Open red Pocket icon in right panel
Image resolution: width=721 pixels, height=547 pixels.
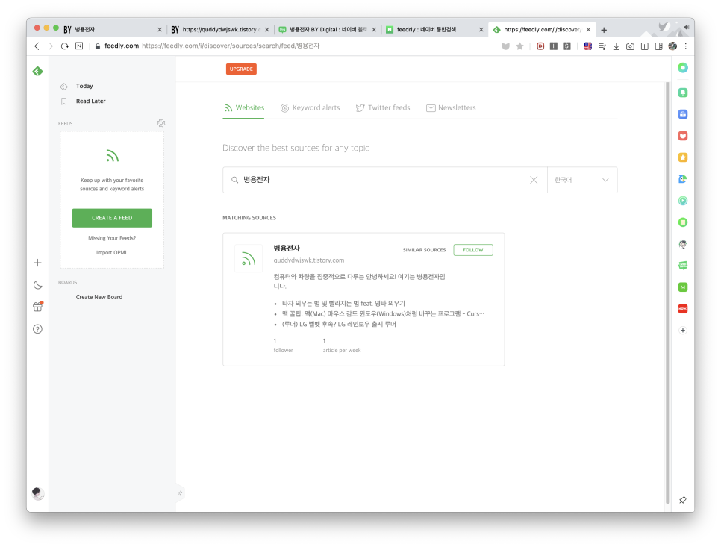pos(683,136)
